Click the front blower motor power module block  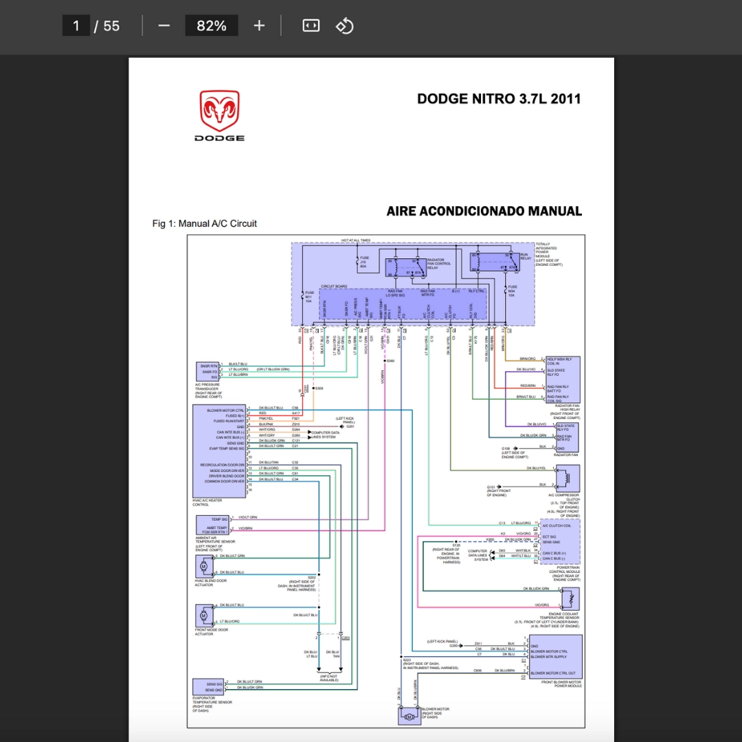coord(555,656)
